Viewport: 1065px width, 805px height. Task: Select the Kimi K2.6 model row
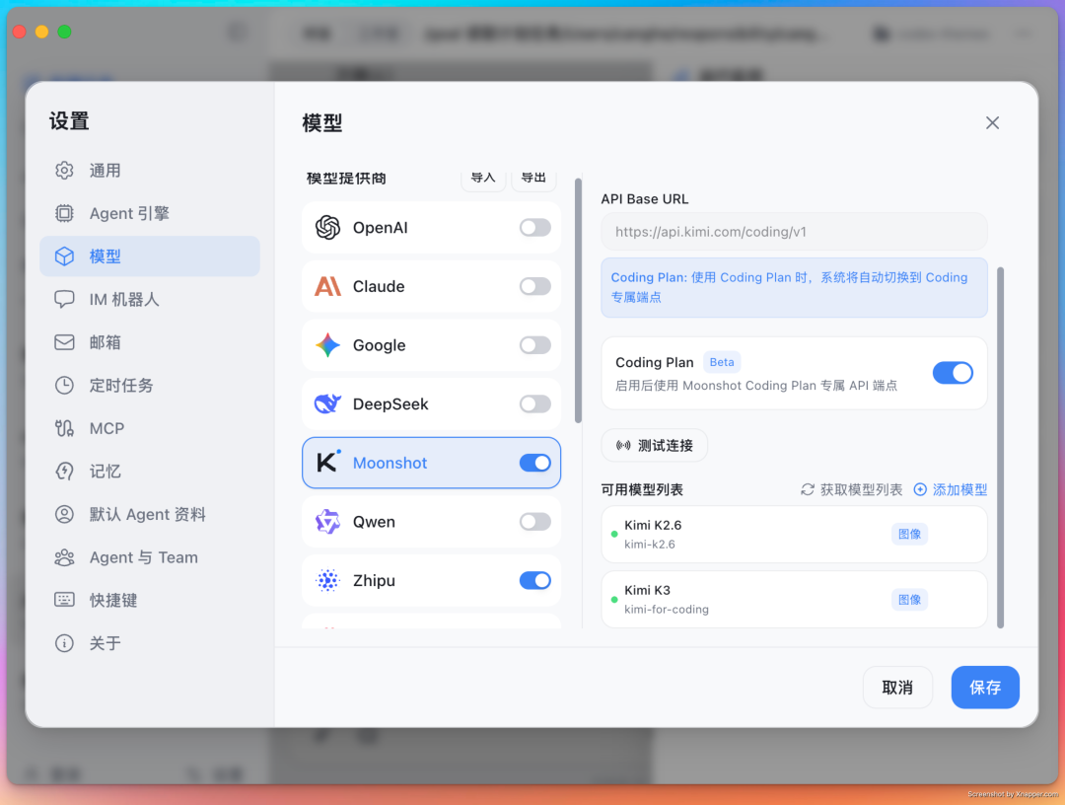tap(794, 534)
